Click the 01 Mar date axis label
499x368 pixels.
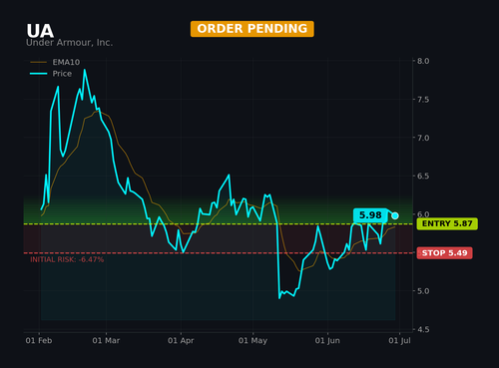[106, 341]
